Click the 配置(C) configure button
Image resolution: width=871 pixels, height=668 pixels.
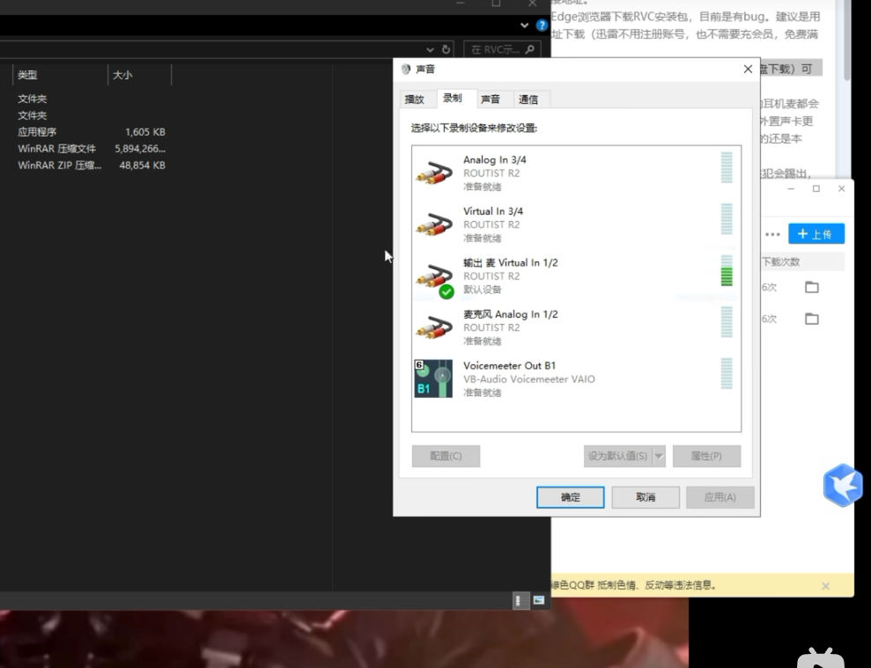coord(446,456)
